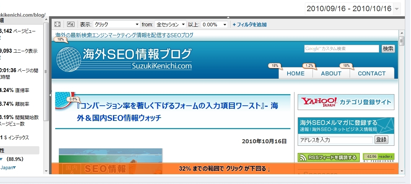Click the 海外SEOメルマガに登録する banner
This screenshot has width=411, height=184.
tap(346, 126)
